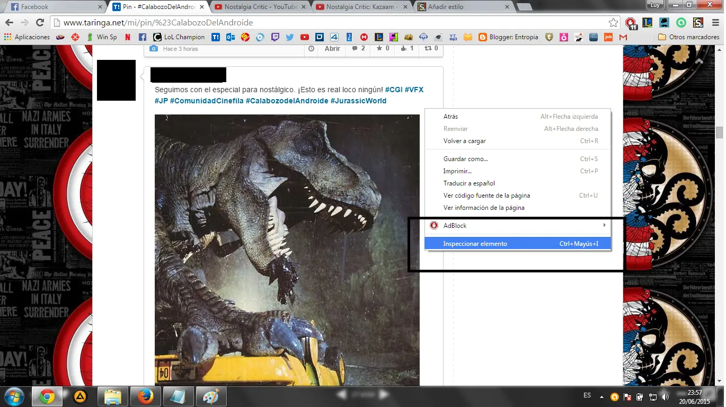The image size is (726, 407).
Task: Close the Añadir estilo tab
Action: 507,7
